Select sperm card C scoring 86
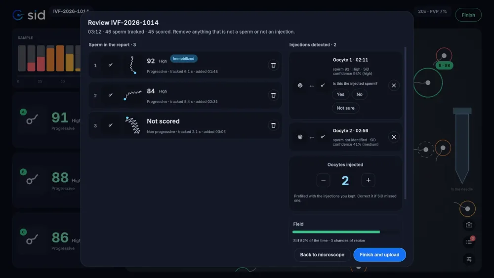This screenshot has height=278, width=494. tap(46, 240)
